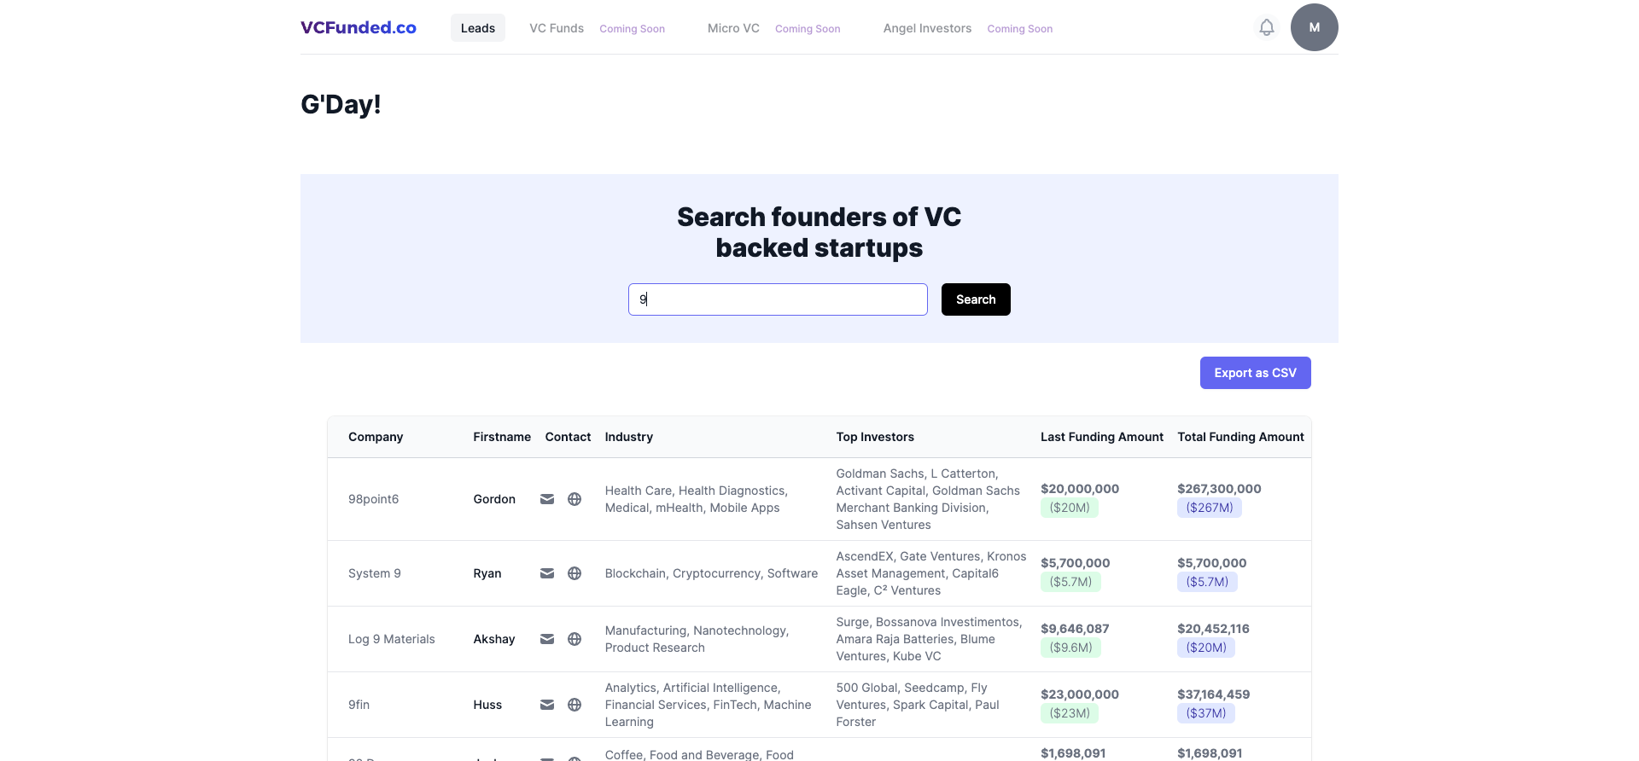This screenshot has width=1639, height=761.
Task: Click the email icon for 9fin
Action: [x=547, y=705]
